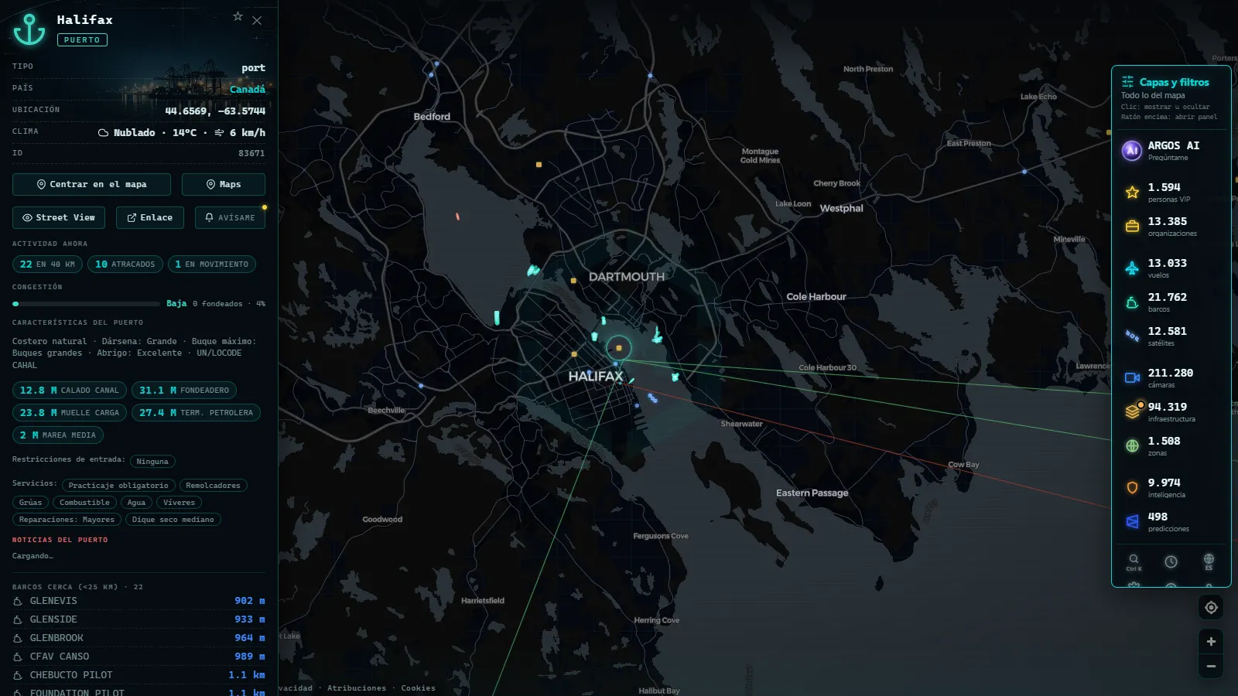Open the GLENEVIS ship entry
The height and width of the screenshot is (696, 1238).
click(139, 601)
